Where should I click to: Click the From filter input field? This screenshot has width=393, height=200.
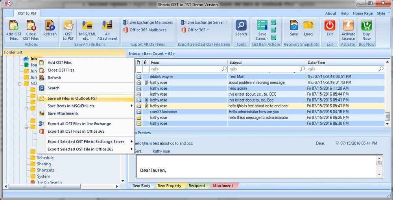188,69
